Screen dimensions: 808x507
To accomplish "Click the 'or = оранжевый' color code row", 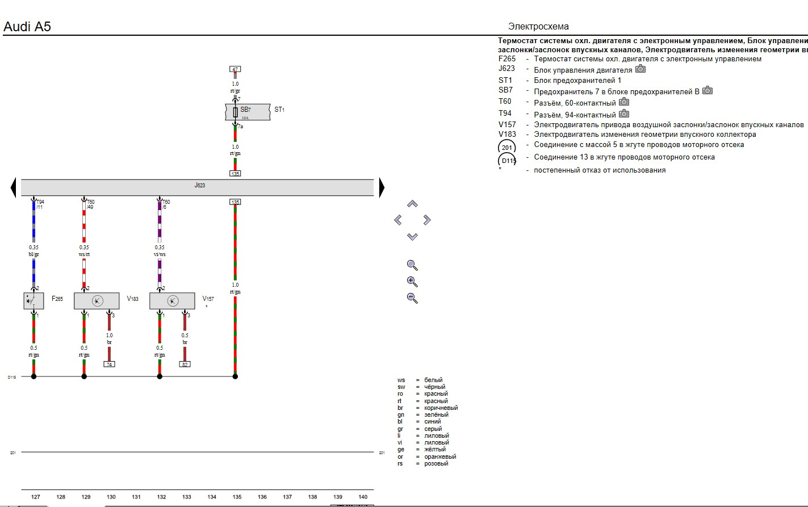I will tap(427, 456).
